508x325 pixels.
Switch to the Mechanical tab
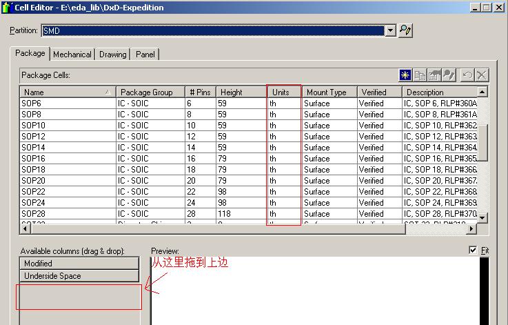pyautogui.click(x=72, y=55)
